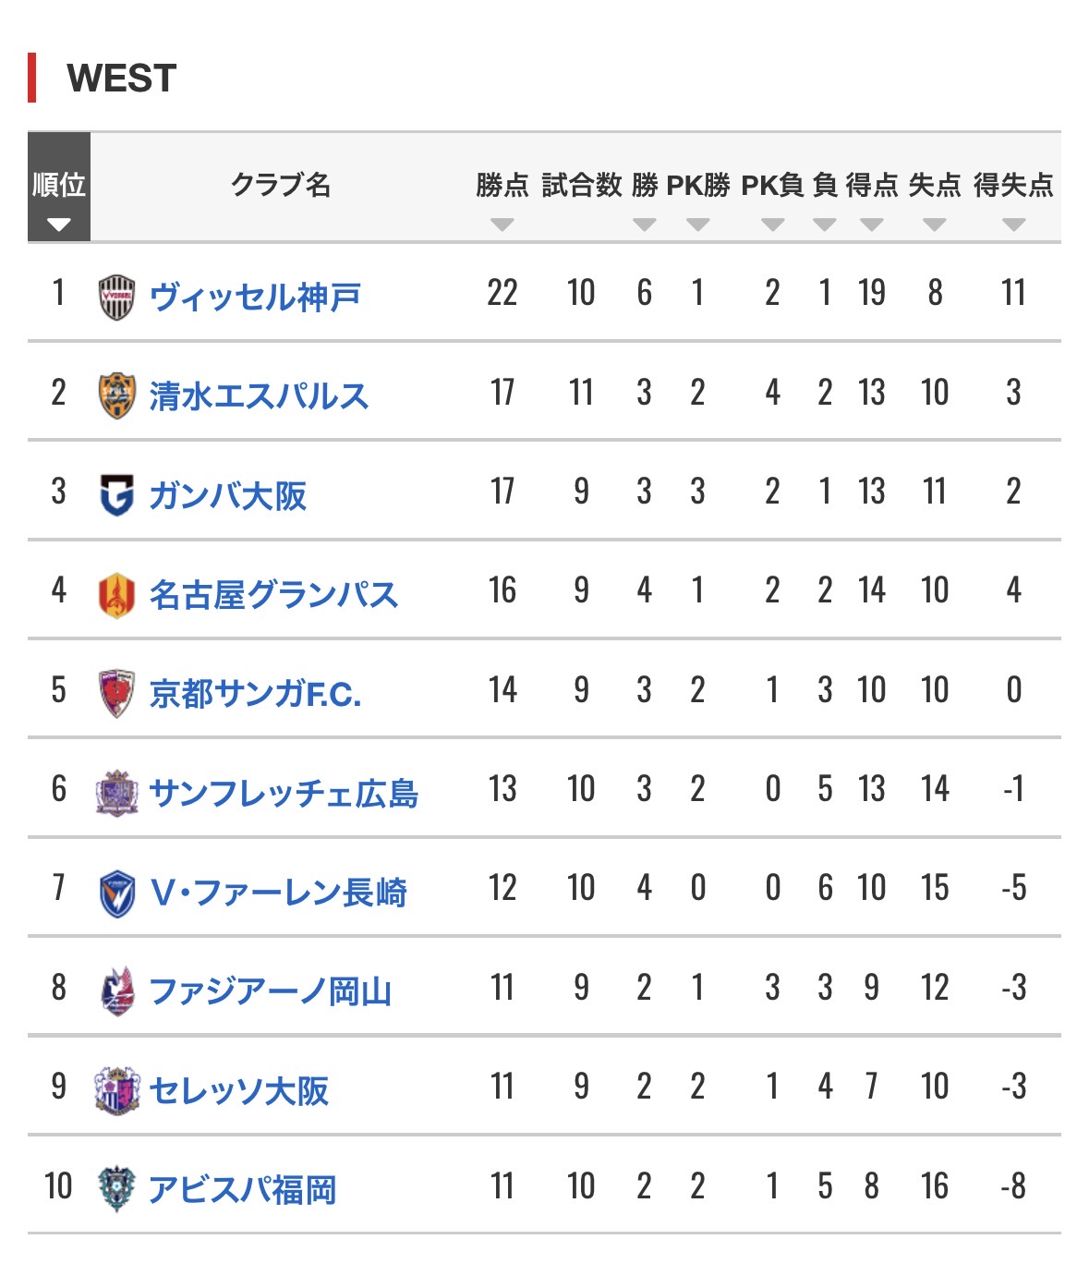
Task: Click the Gamba Osaka club crest
Action: tap(116, 495)
